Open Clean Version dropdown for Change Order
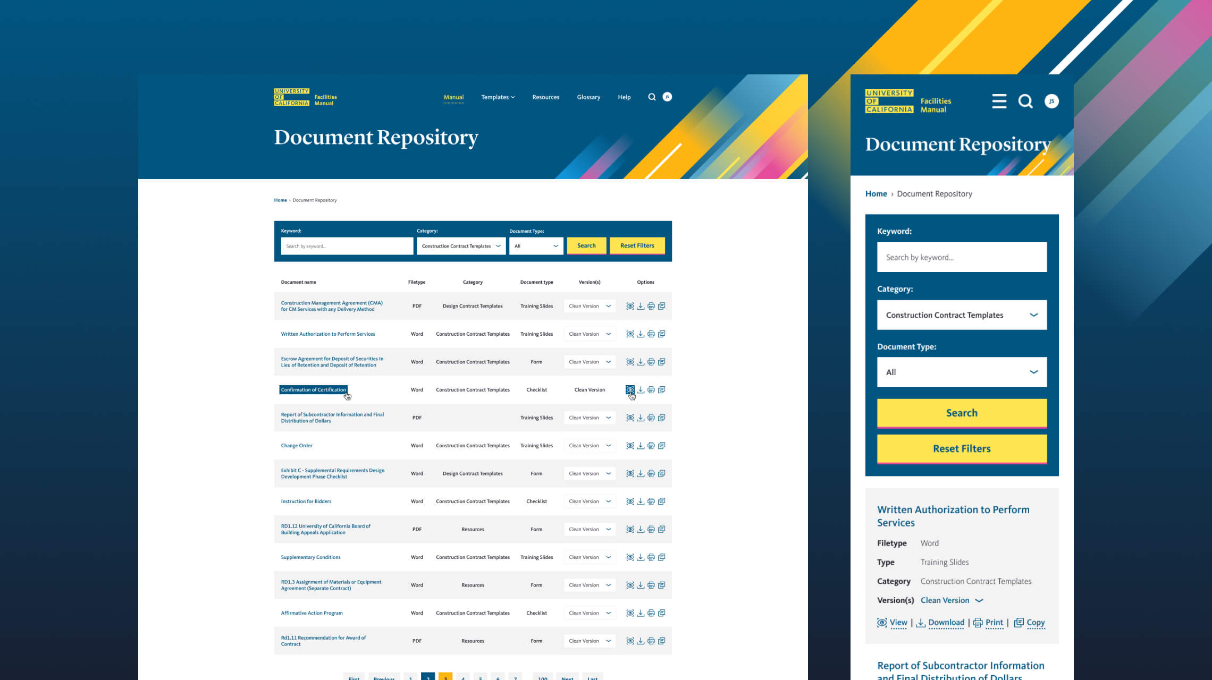The height and width of the screenshot is (680, 1212). 589,445
